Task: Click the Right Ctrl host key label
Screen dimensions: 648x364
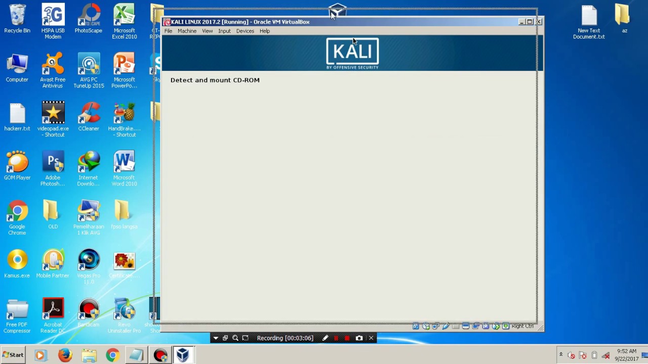Action: [x=522, y=326]
